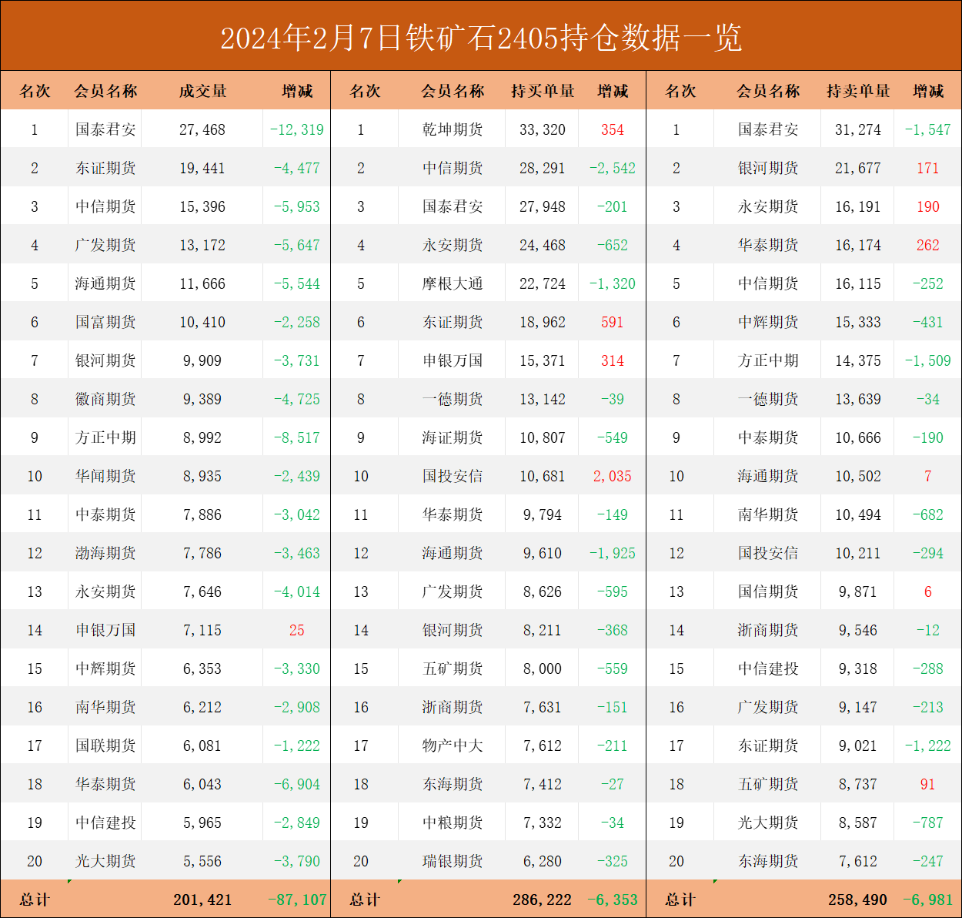Select total long change -6,353
962x918 pixels.
[x=613, y=900]
